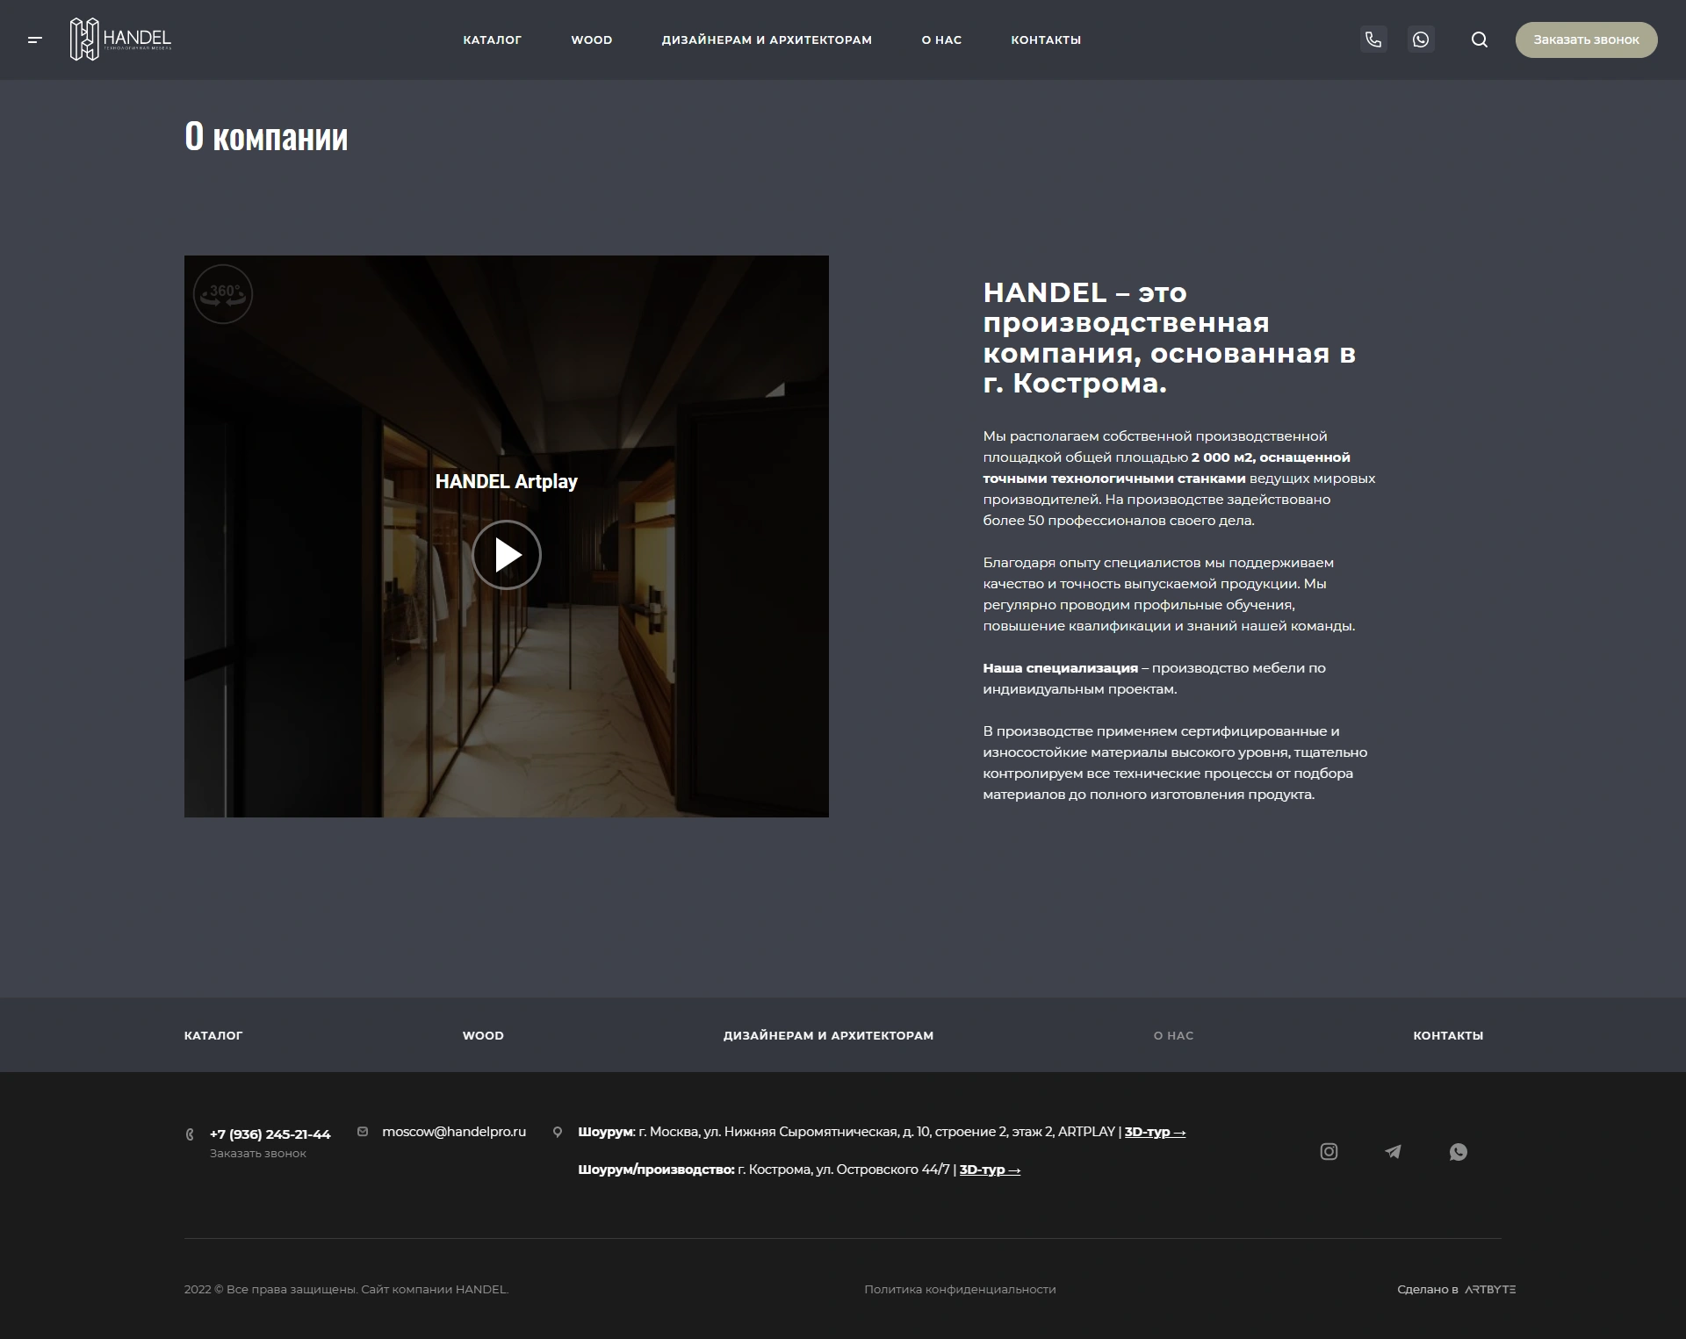Click the О компании page heading
The image size is (1686, 1339).
(x=266, y=137)
